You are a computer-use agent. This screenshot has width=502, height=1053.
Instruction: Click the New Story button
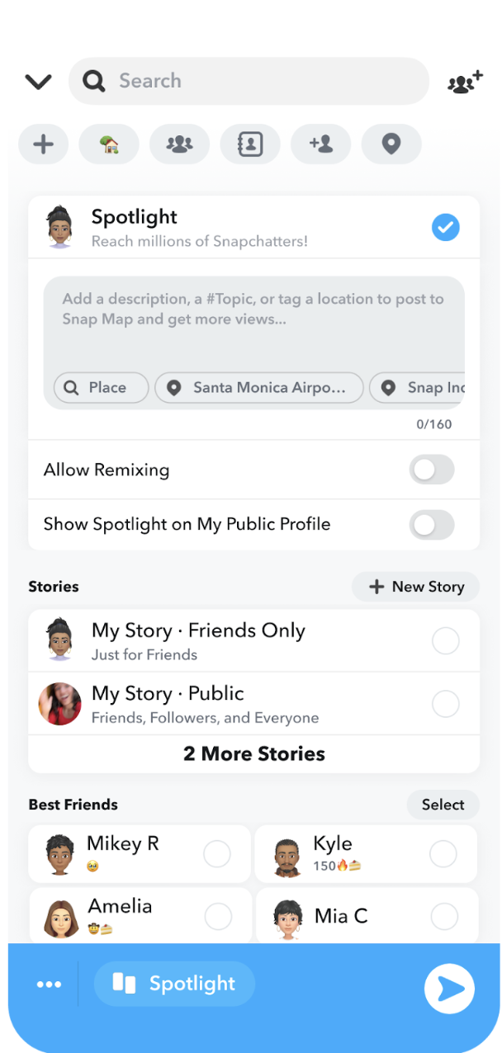click(415, 587)
